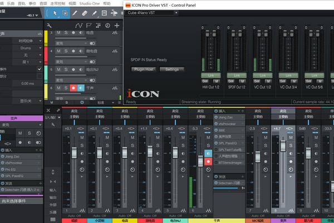Image resolution: width=334 pixels, height=223 pixels.
Task: Open the Transport menu in menu bar
Action: coord(58,3)
